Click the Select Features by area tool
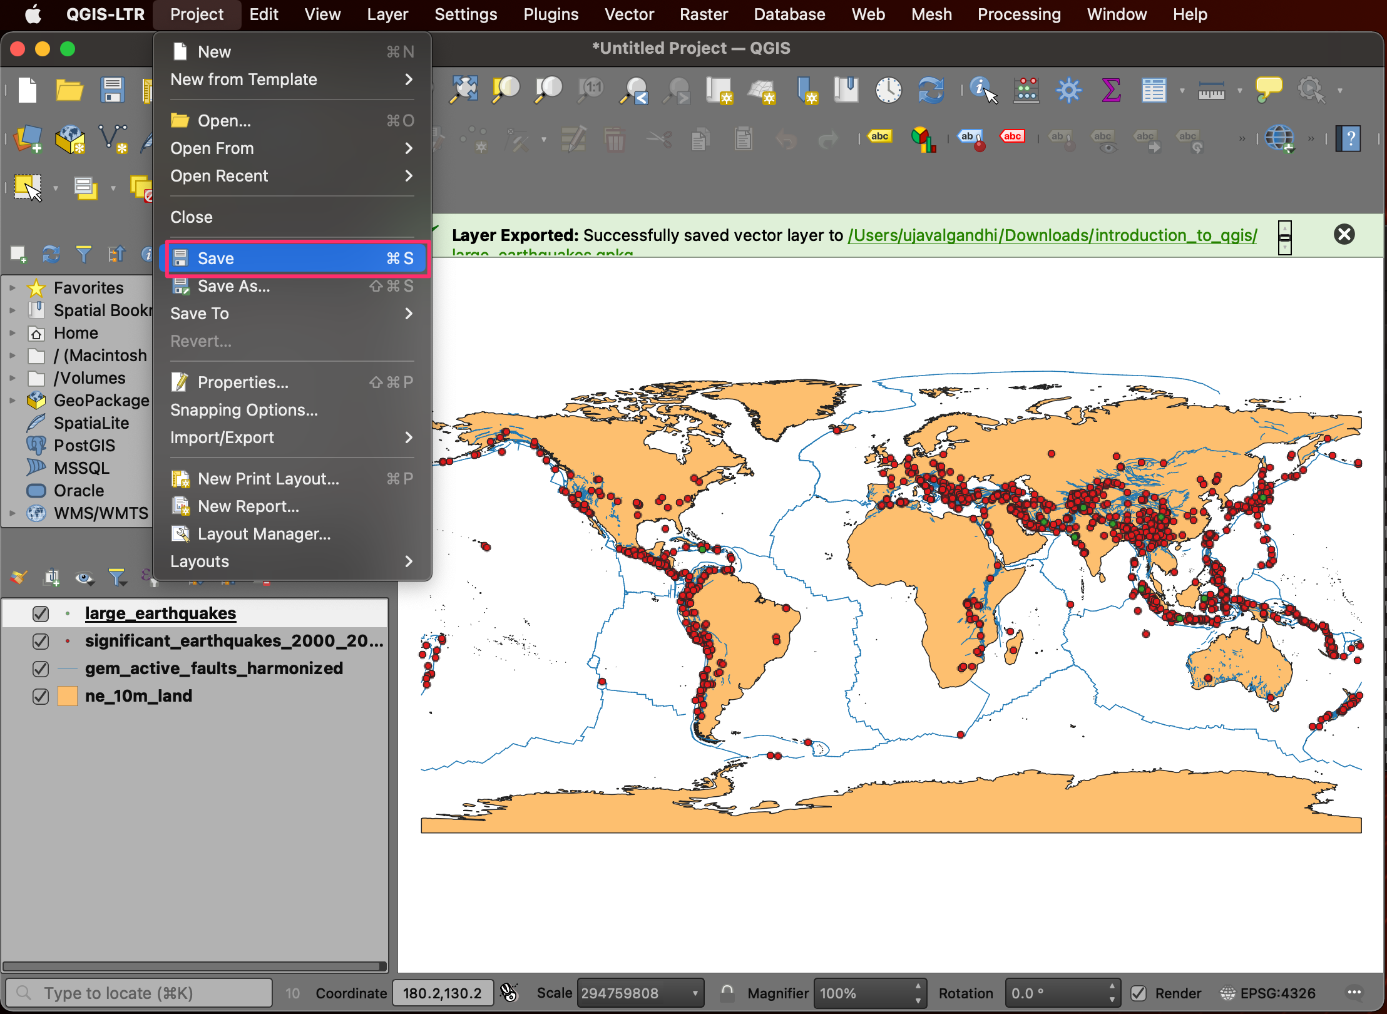Screen dimensions: 1387x1014 pyautogui.click(x=28, y=188)
